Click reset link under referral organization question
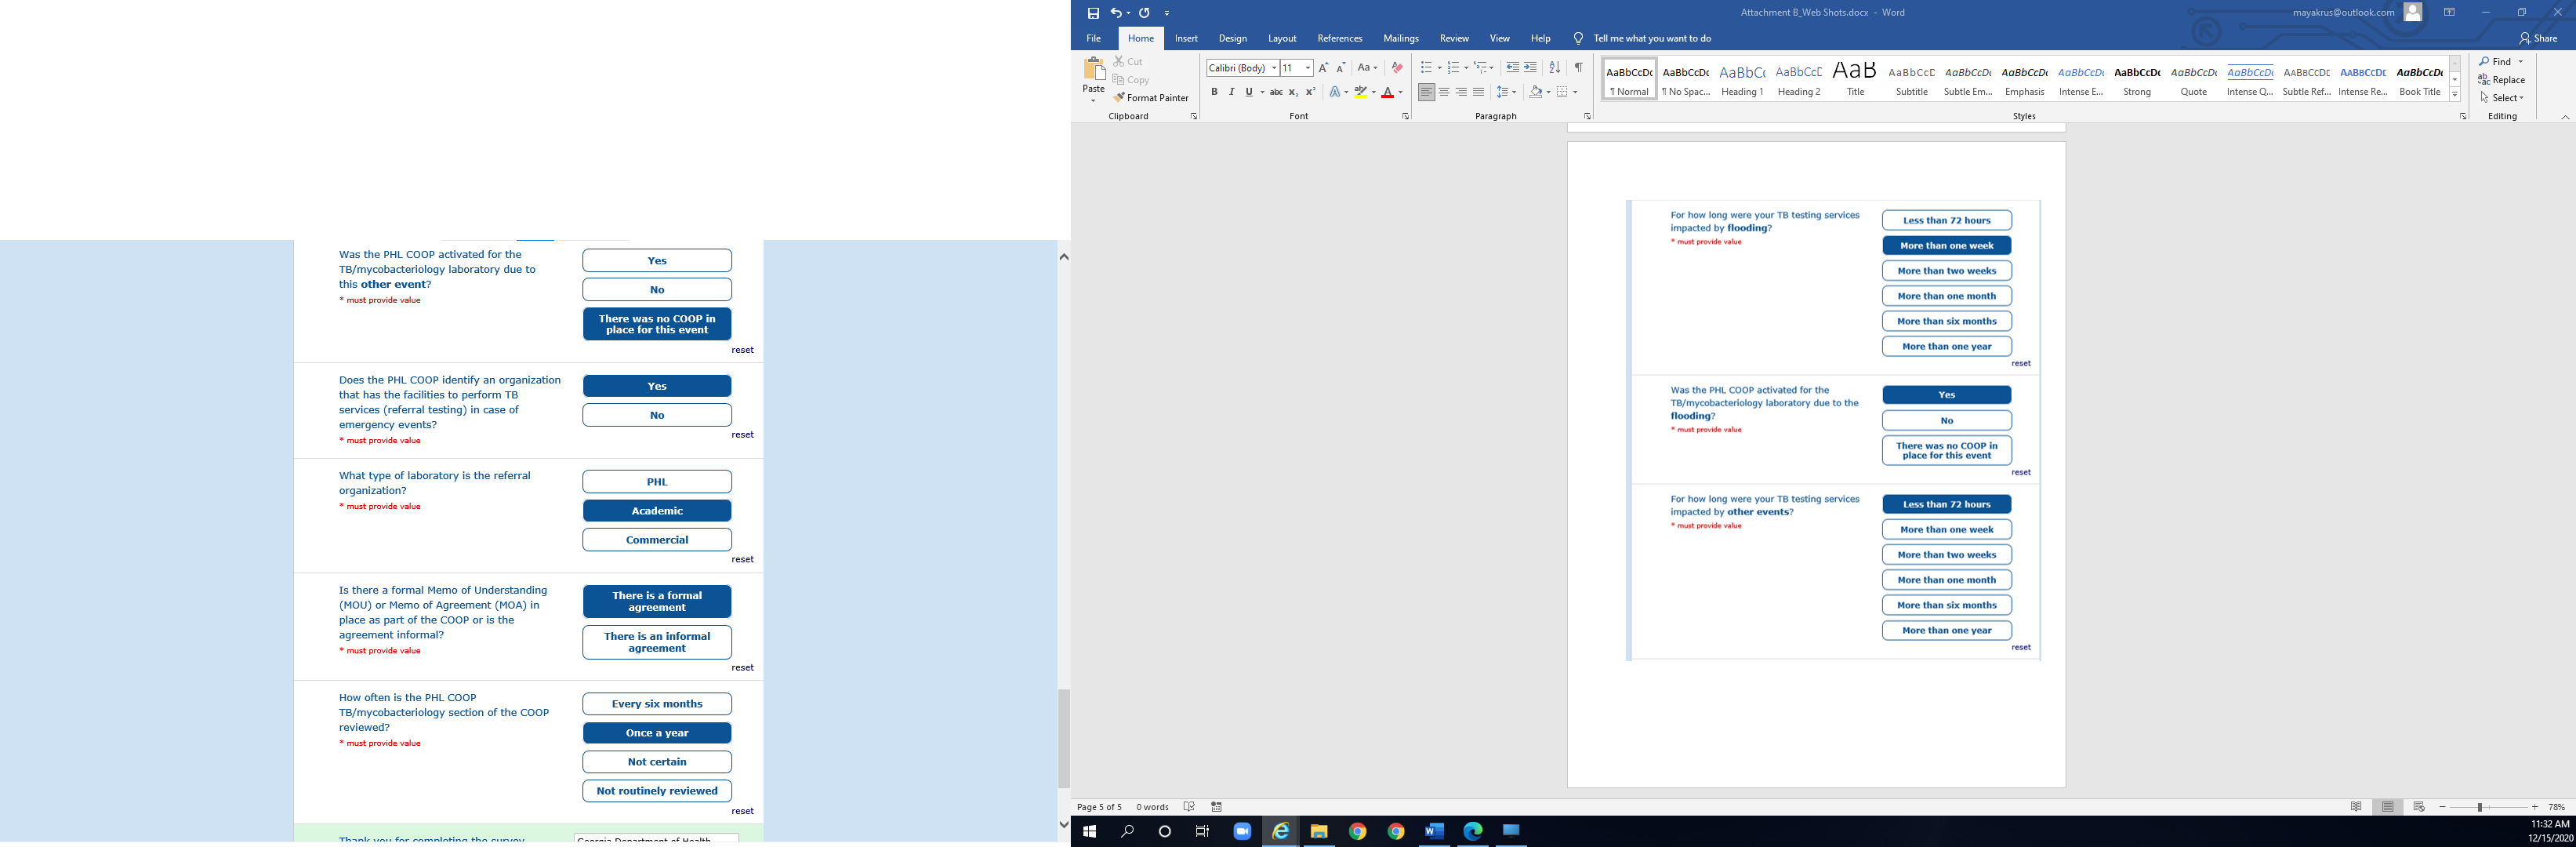The height and width of the screenshot is (847, 2576). (x=742, y=559)
